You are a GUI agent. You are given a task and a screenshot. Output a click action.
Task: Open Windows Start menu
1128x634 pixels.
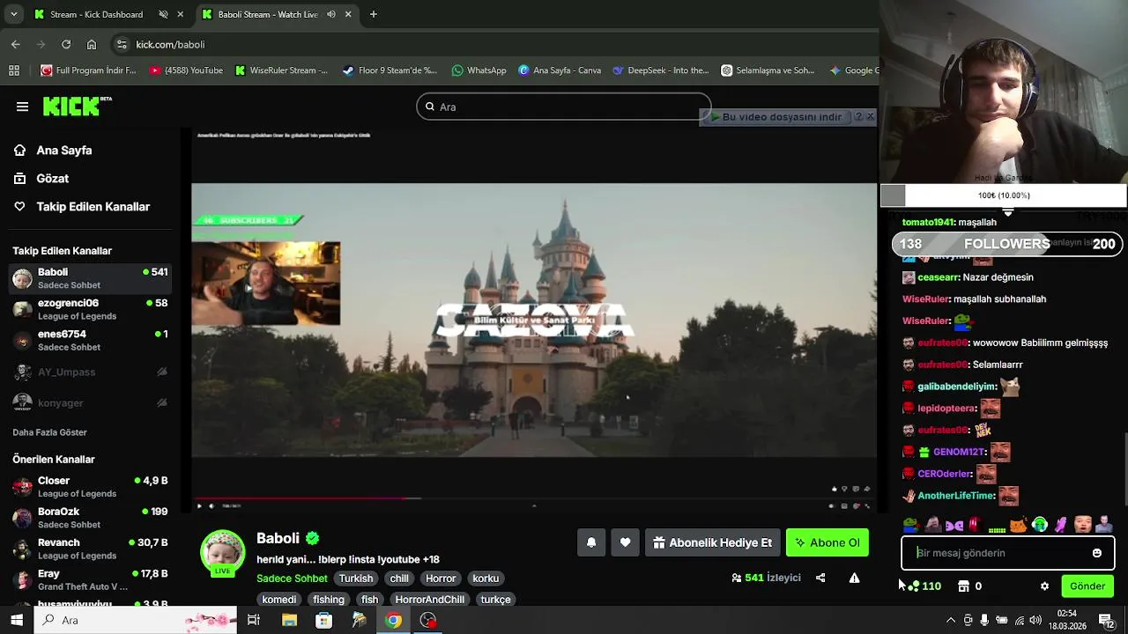pyautogui.click(x=17, y=621)
